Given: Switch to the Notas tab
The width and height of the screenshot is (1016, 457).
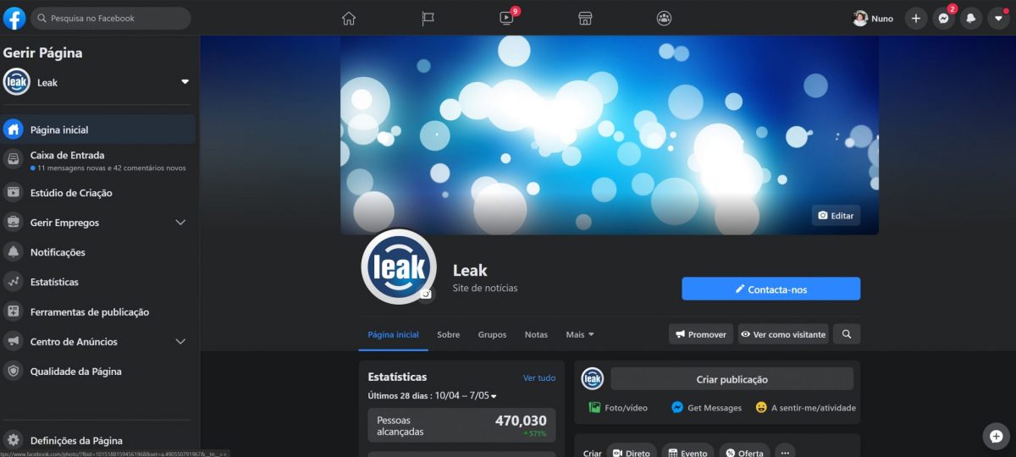Looking at the screenshot, I should pyautogui.click(x=536, y=334).
